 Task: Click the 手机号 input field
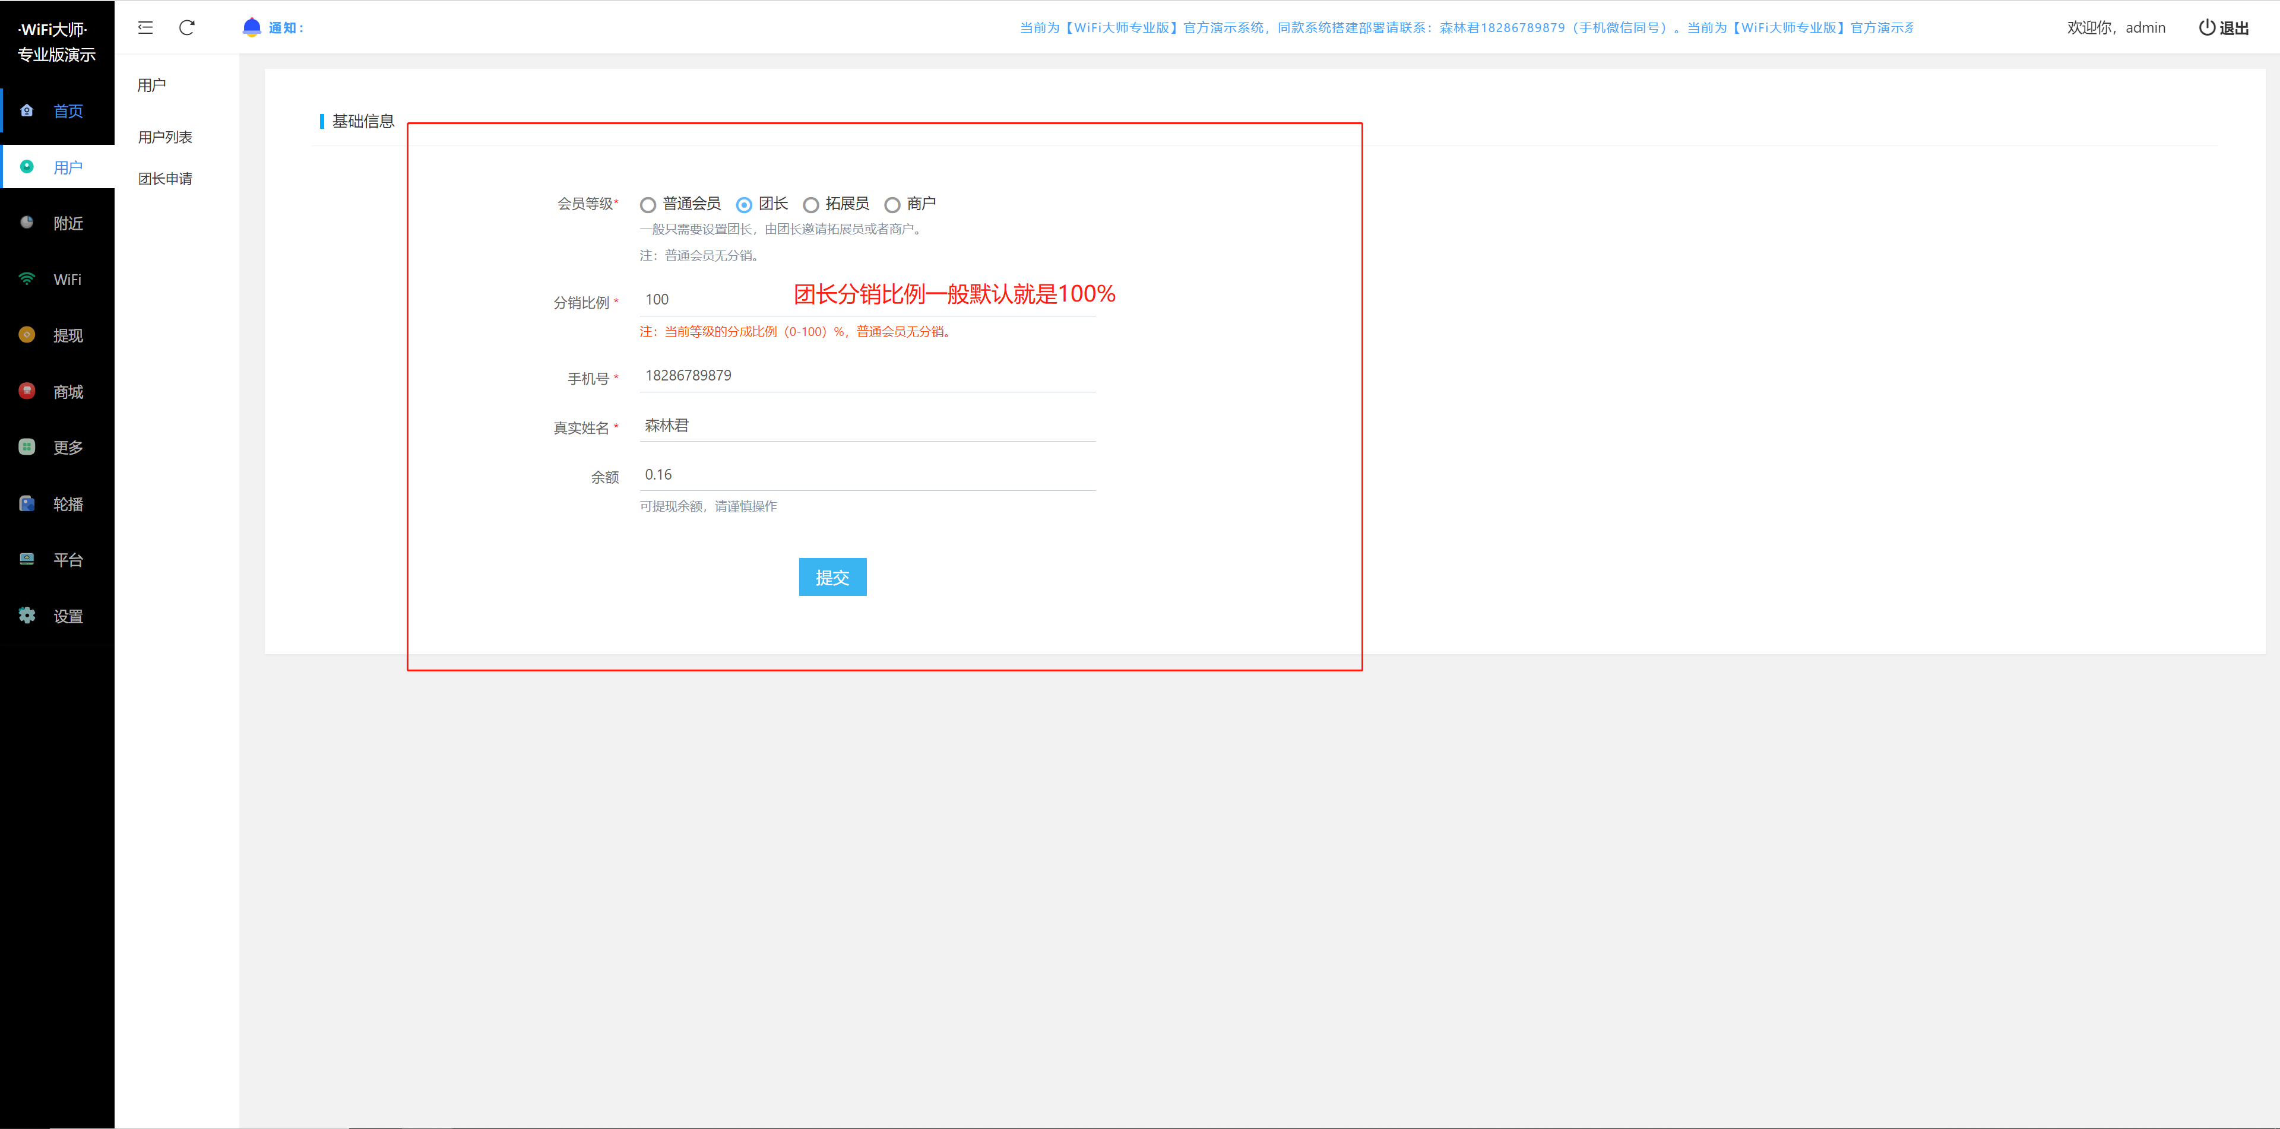tap(867, 375)
